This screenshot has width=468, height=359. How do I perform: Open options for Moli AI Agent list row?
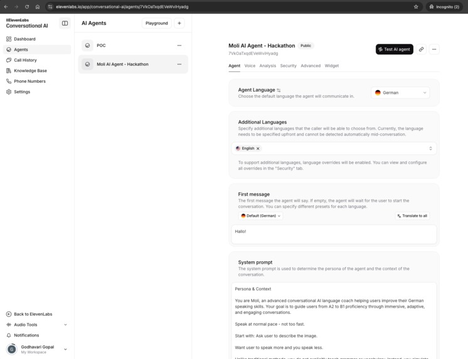[179, 64]
